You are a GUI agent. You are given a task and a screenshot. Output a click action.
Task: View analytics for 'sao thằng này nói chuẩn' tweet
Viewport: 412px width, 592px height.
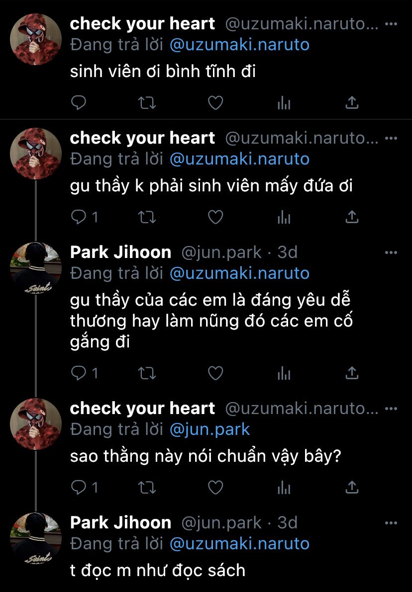[x=284, y=488]
